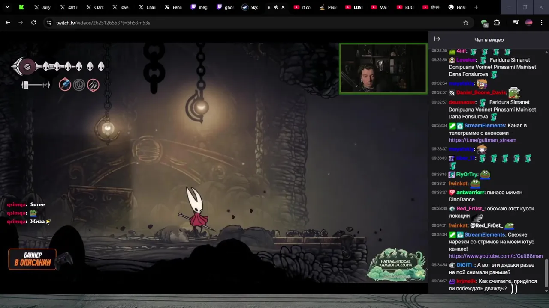Open antwarriorr's chat profile

[470, 192]
